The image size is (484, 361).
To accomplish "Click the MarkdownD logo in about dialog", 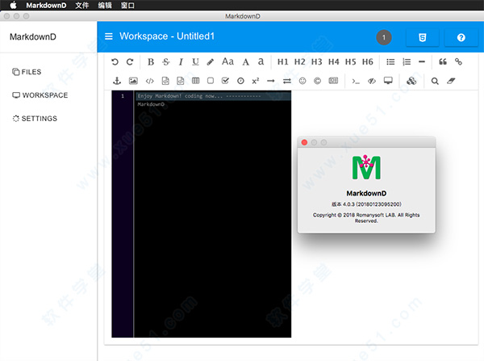I will coord(366,167).
